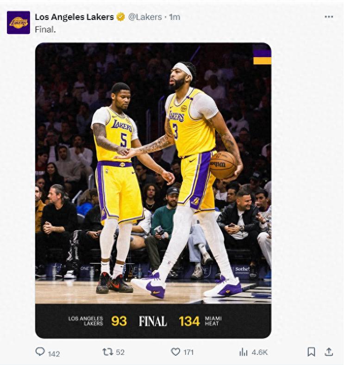Viewport: 344px width, 365px height.
Task: Click the repost arrows icon
Action: click(107, 352)
